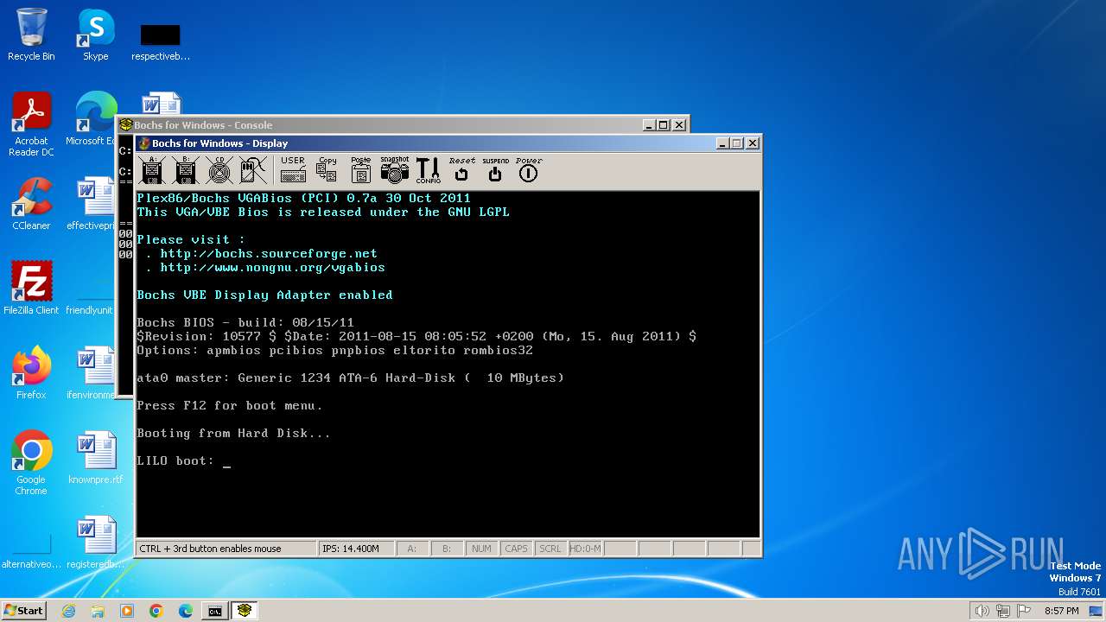Open the Start menu
Screen dimensions: 1106x622
coord(23,611)
